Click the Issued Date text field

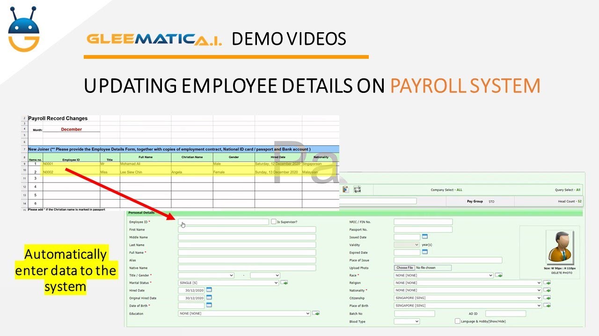coord(407,237)
